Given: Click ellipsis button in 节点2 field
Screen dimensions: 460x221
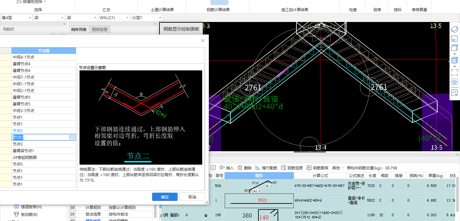Looking at the screenshot, I should tap(72, 137).
